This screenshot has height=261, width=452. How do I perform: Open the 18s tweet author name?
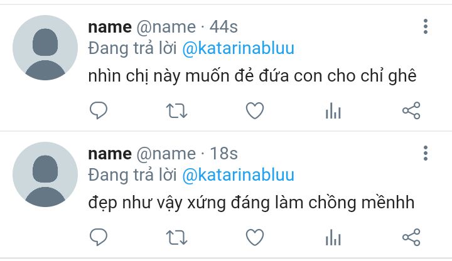click(110, 154)
